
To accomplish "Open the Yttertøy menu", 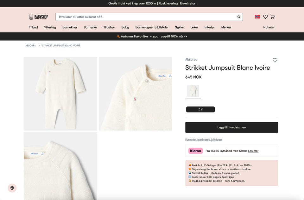I will pyautogui.click(x=50, y=27).
